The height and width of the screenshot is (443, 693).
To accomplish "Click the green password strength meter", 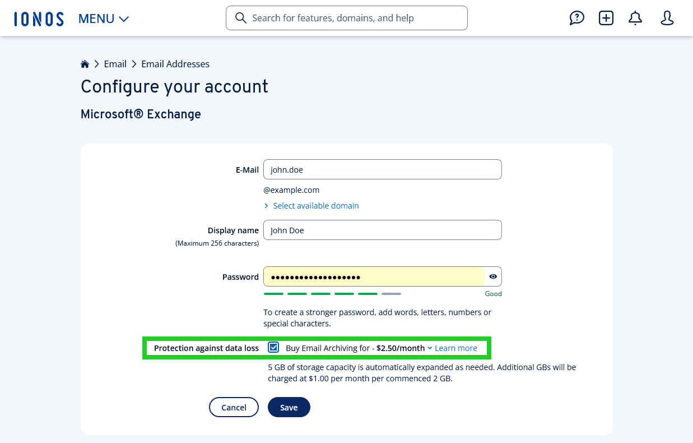I will pyautogui.click(x=320, y=293).
